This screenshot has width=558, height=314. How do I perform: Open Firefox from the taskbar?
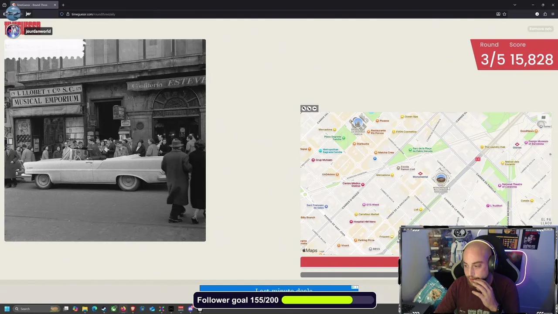pos(123,309)
